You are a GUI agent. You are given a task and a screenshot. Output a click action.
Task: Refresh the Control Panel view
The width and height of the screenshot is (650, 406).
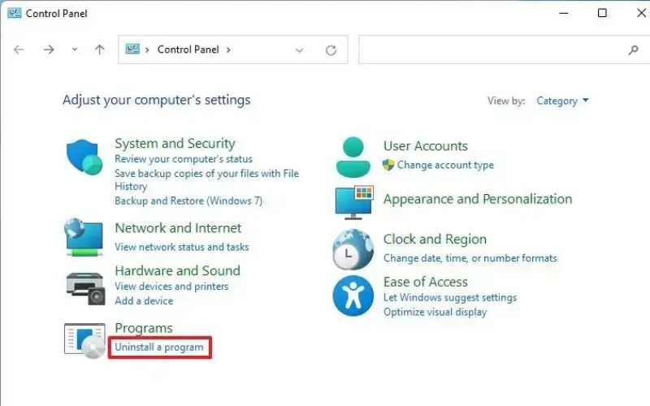pyautogui.click(x=331, y=50)
